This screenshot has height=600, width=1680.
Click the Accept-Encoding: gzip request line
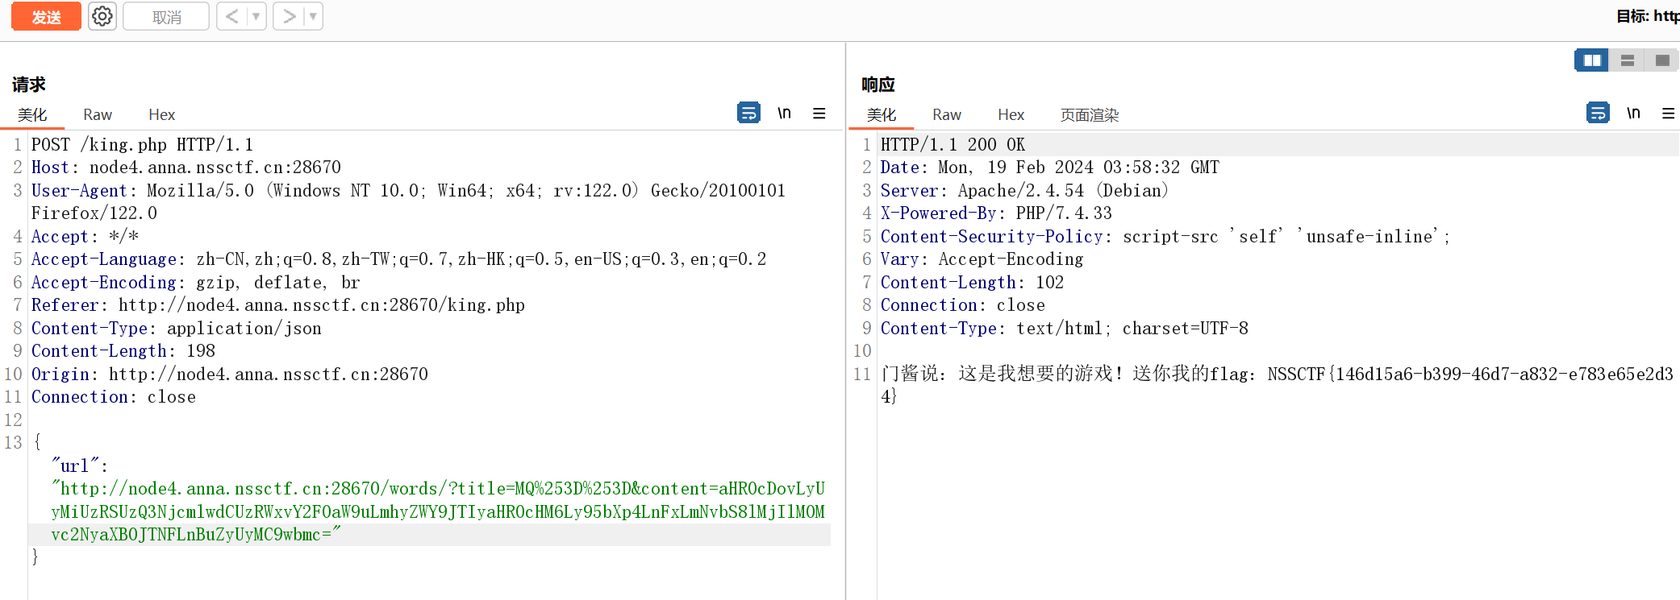coord(196,282)
